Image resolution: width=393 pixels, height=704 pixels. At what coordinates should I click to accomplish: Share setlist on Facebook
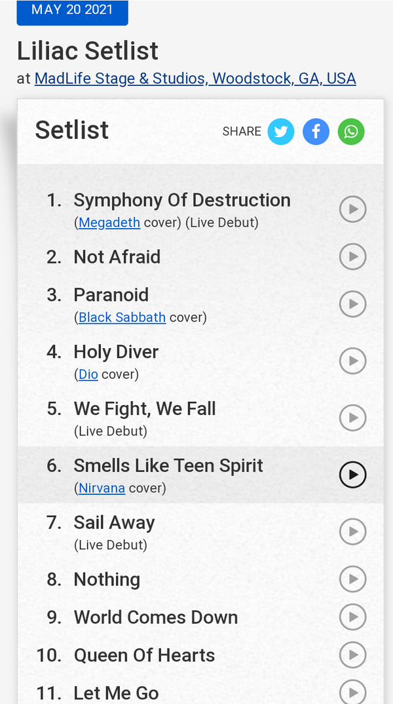(x=316, y=132)
